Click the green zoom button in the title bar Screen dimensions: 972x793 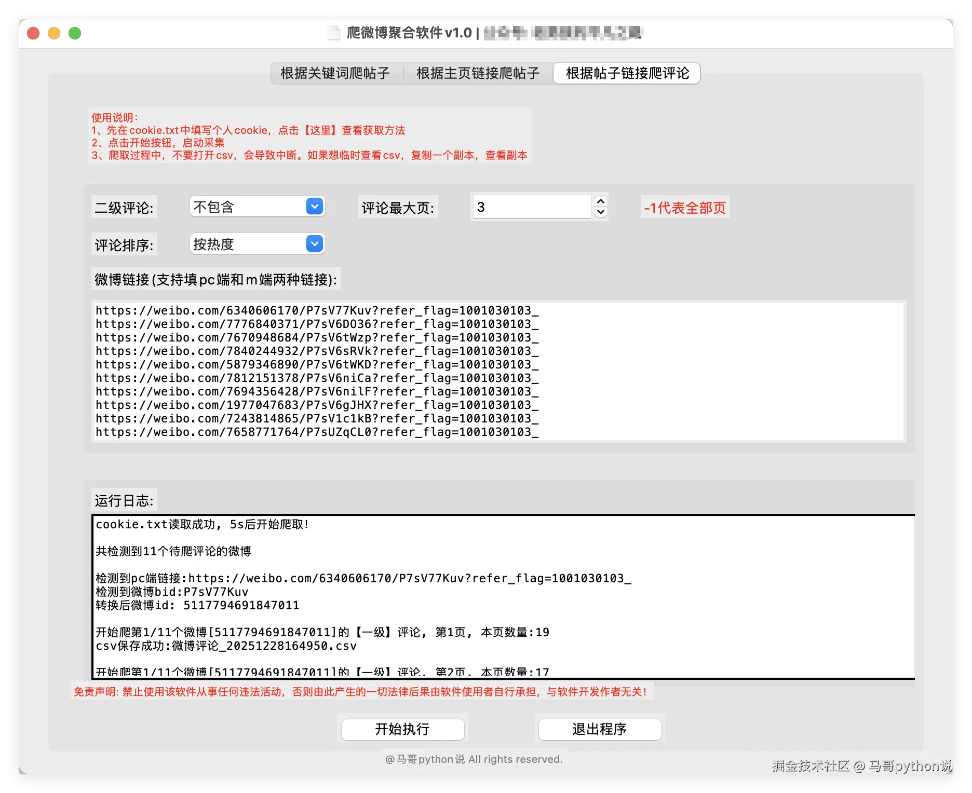[x=75, y=33]
